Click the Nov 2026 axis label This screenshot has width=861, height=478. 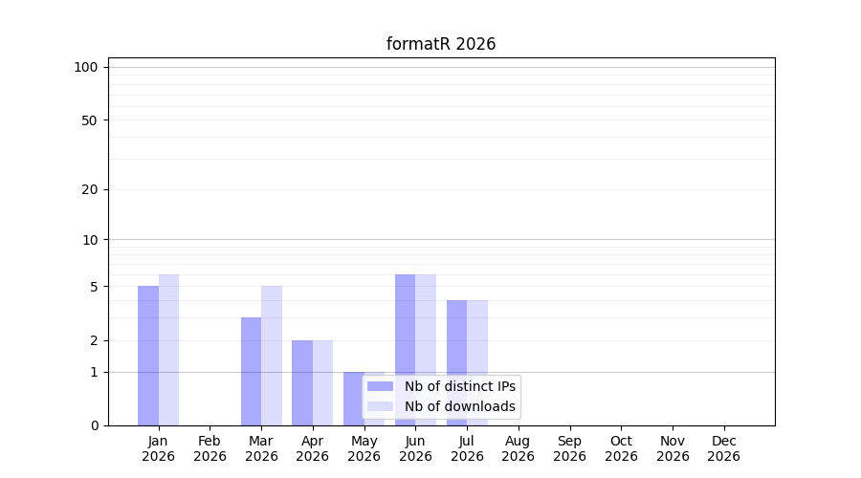673,448
